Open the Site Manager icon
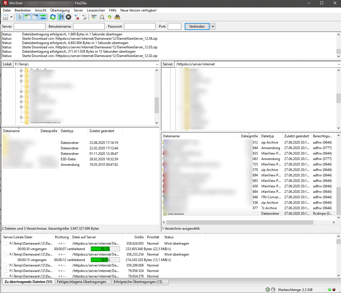 5,17
